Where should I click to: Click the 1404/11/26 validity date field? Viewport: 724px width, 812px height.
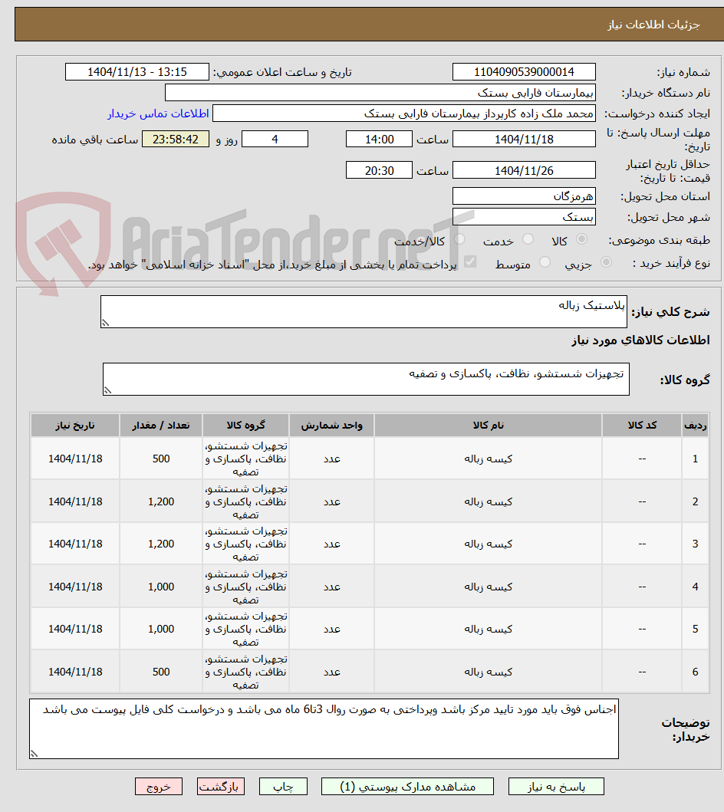click(524, 170)
